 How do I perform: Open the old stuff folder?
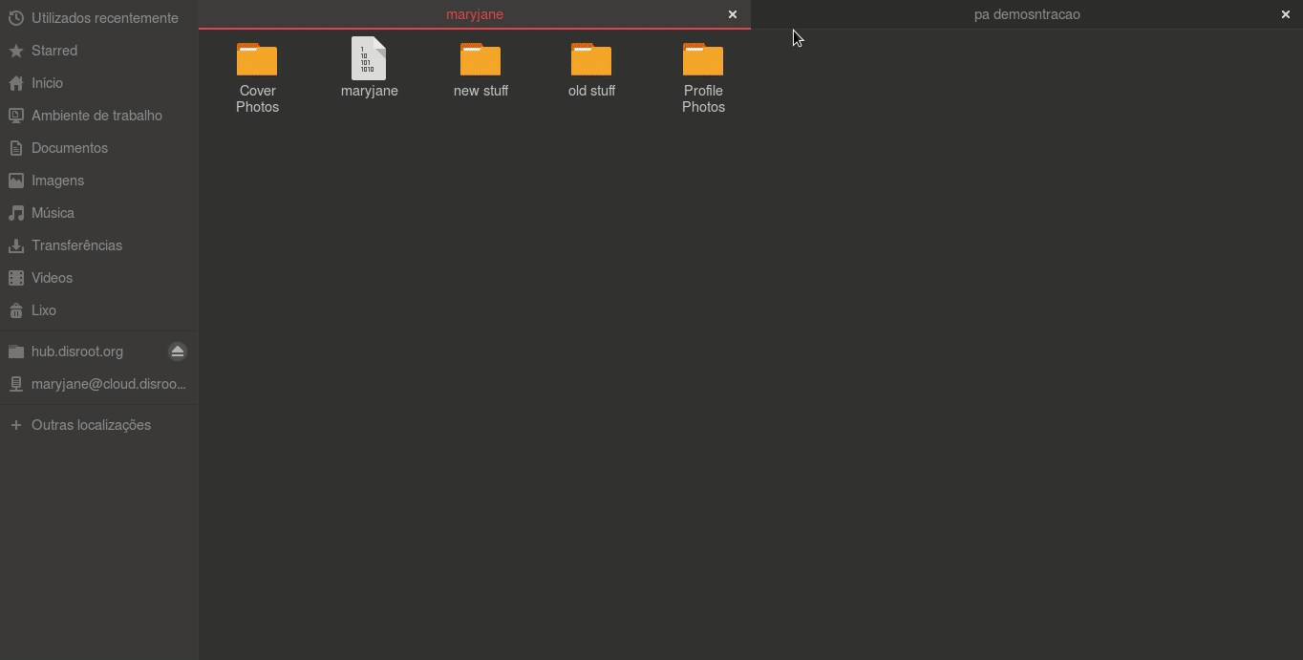[x=591, y=61]
